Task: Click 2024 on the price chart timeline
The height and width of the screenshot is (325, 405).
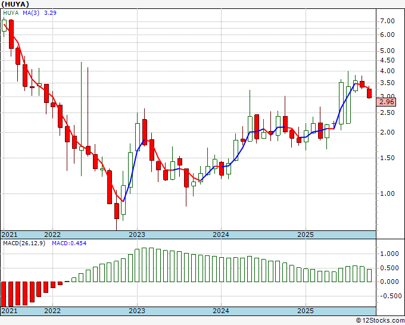Action: click(221, 235)
